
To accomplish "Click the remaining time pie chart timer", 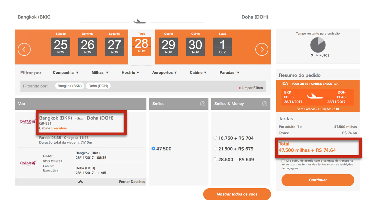I will pos(318,45).
